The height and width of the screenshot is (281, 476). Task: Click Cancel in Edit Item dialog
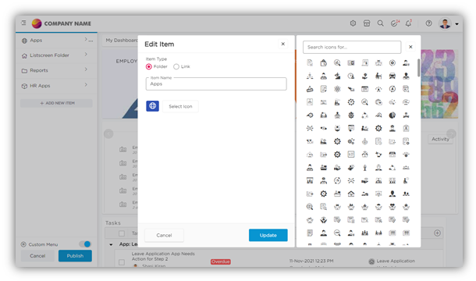[164, 235]
